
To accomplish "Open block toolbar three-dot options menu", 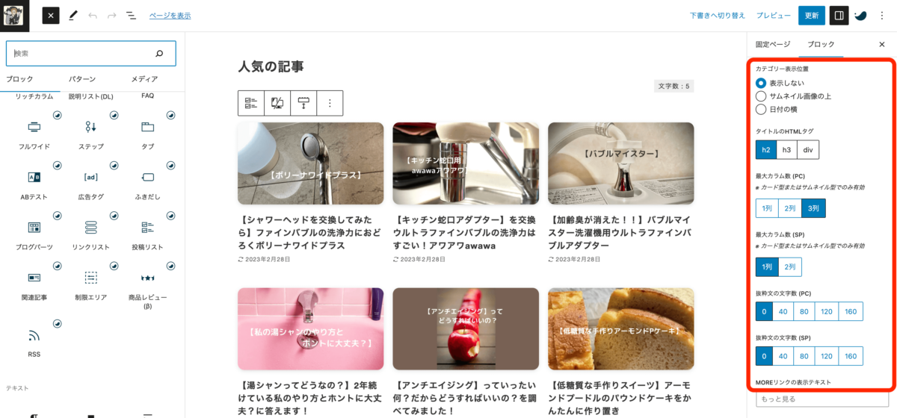I will click(x=330, y=103).
